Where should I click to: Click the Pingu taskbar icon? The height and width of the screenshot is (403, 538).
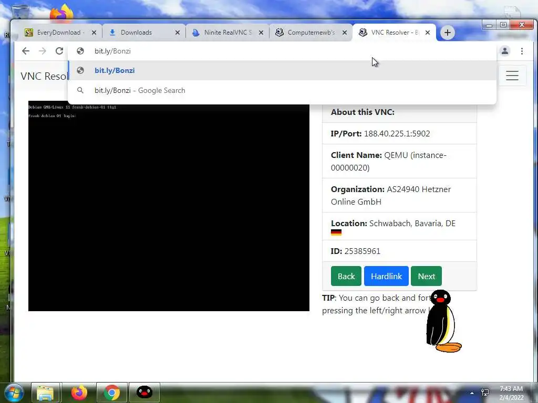click(144, 393)
